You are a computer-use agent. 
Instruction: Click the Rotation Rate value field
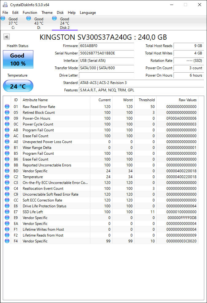(x=189, y=61)
